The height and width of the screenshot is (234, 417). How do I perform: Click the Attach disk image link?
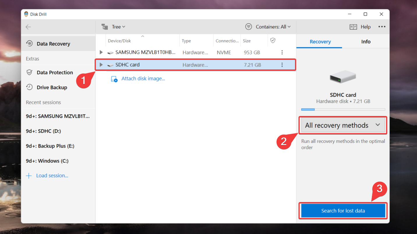click(143, 78)
